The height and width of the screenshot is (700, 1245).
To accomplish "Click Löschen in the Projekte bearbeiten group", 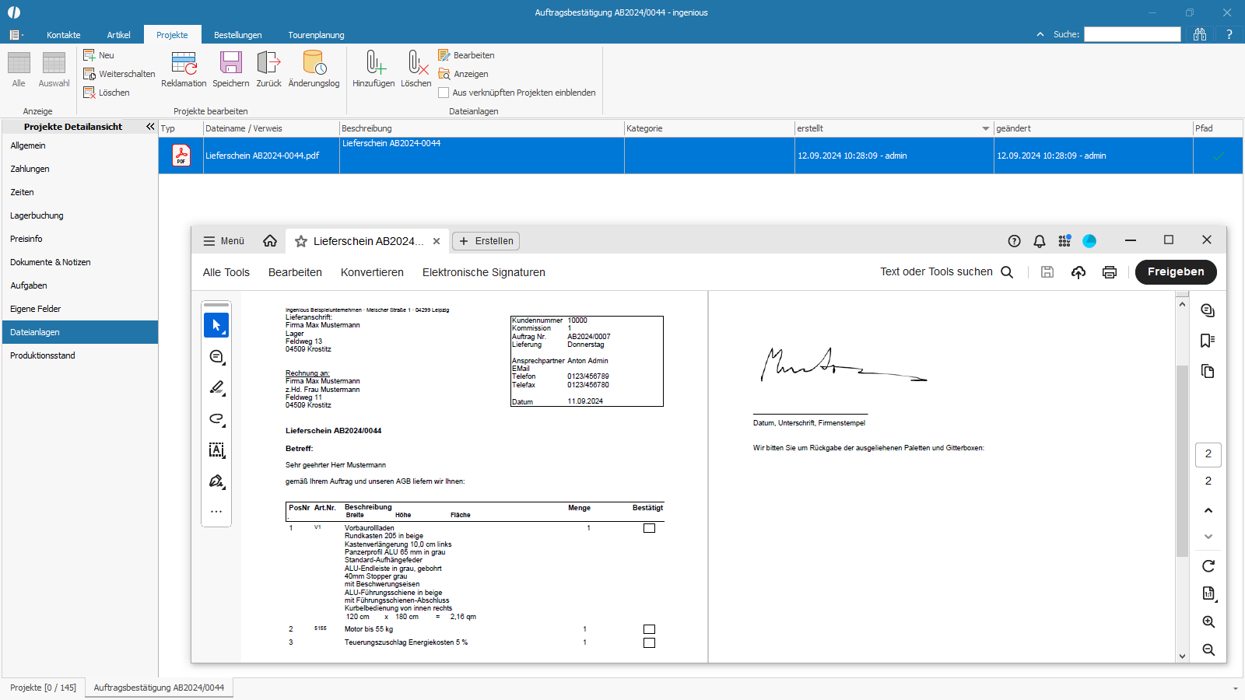I will (x=107, y=93).
